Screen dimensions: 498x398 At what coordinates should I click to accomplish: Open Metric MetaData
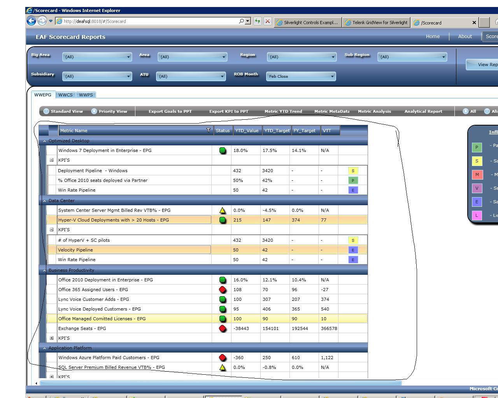332,112
